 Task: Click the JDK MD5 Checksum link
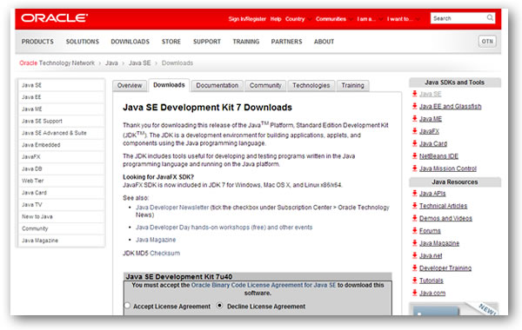click(164, 254)
